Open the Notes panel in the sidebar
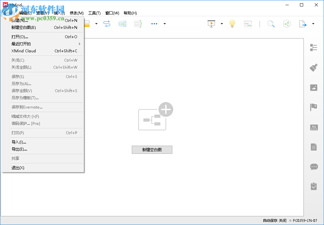The width and height of the screenshot is (324, 225). [x=313, y=147]
